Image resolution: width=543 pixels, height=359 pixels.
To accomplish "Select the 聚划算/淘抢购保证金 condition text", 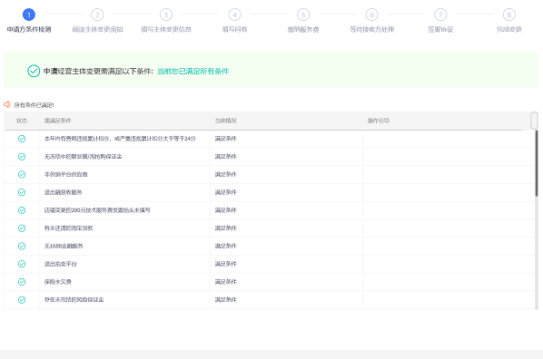I will coord(84,157).
